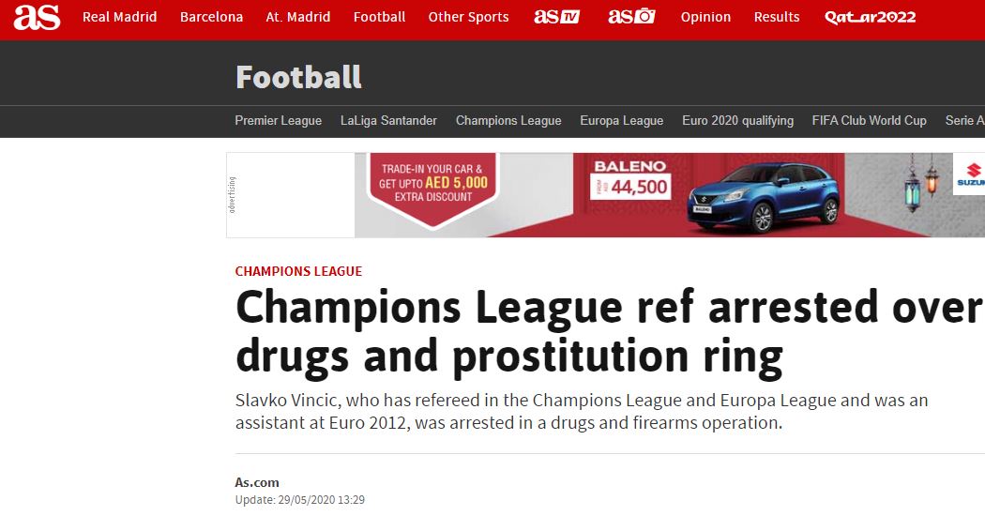The height and width of the screenshot is (531, 985).
Task: Click the red CHAMPIONS LEAGUE category link
Action: 298,271
